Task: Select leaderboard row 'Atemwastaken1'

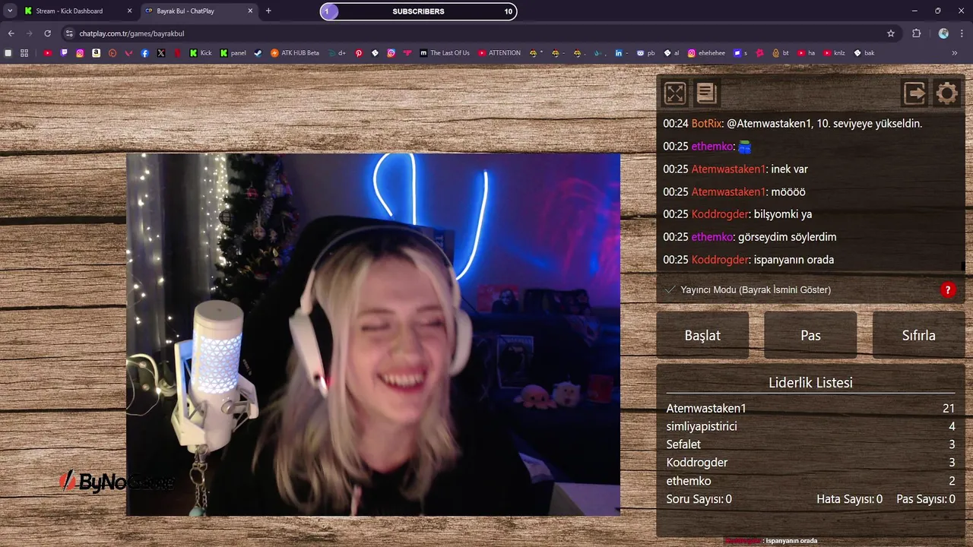Action: pyautogui.click(x=810, y=408)
